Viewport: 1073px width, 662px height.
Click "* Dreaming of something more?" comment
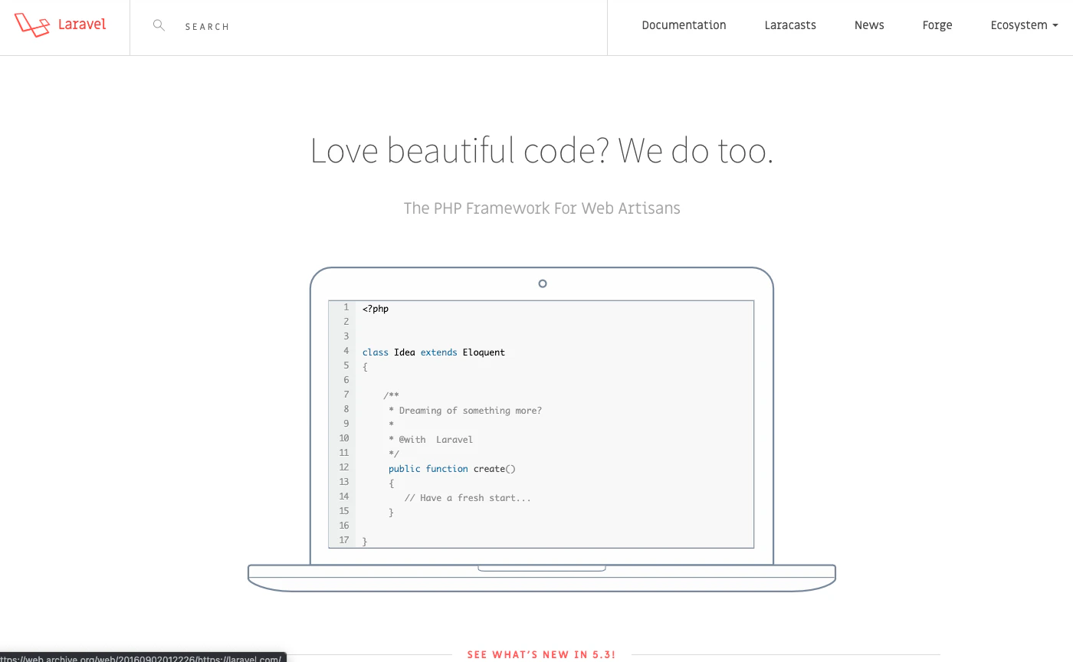(x=465, y=411)
